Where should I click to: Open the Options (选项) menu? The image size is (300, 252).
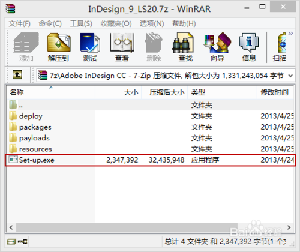pos(152,23)
